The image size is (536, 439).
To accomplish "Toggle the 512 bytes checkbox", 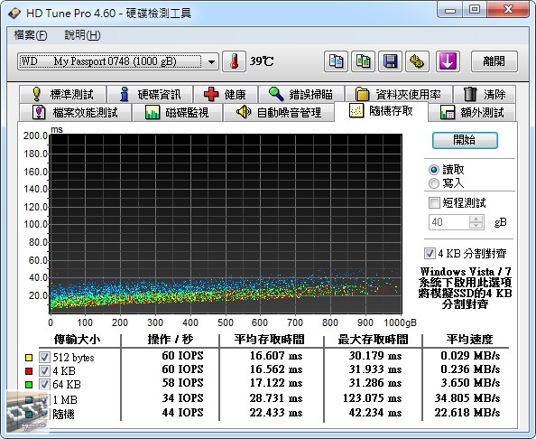I will point(44,357).
